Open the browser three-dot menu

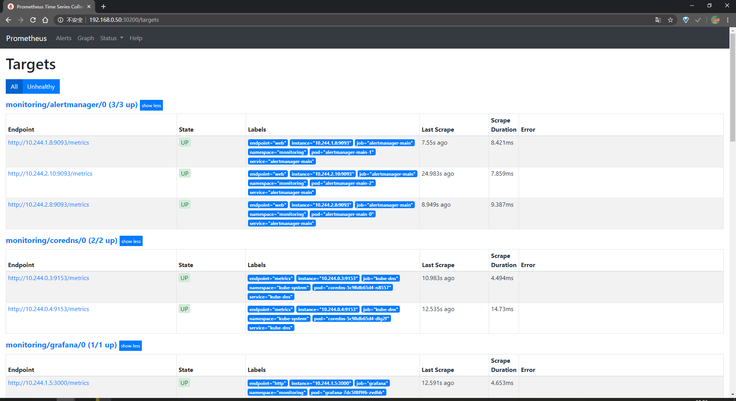(728, 20)
